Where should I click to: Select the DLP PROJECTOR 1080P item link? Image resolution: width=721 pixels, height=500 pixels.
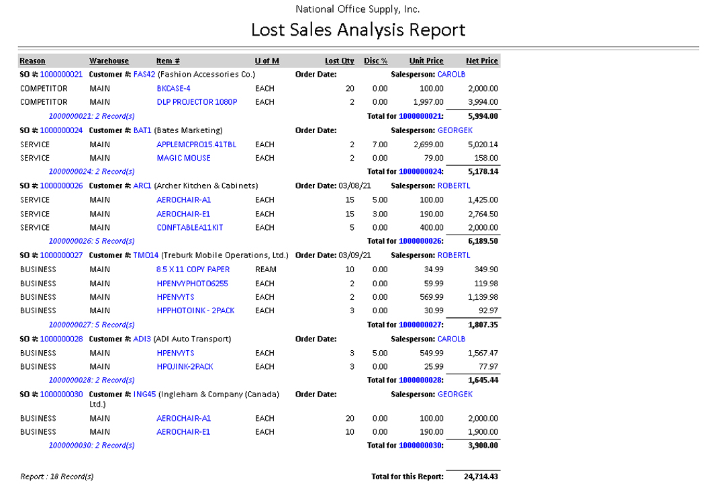click(197, 102)
